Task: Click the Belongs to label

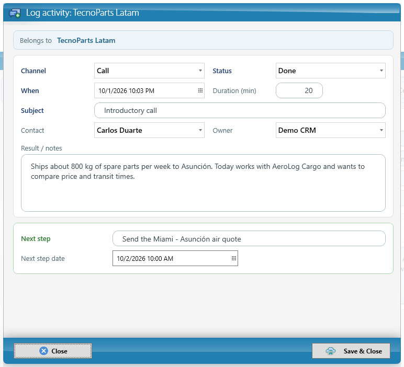Action: point(36,41)
